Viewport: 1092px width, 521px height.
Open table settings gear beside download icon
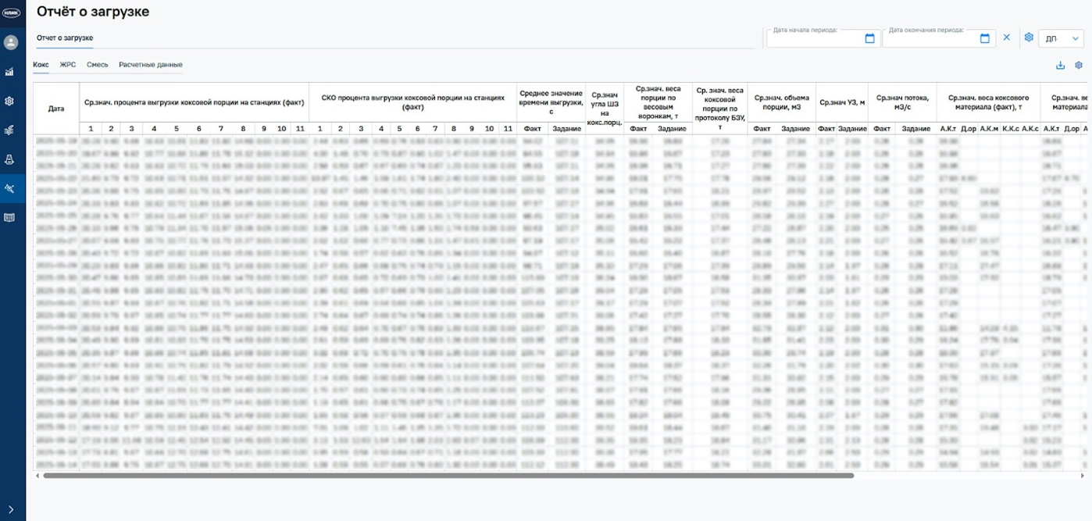pos(1079,66)
